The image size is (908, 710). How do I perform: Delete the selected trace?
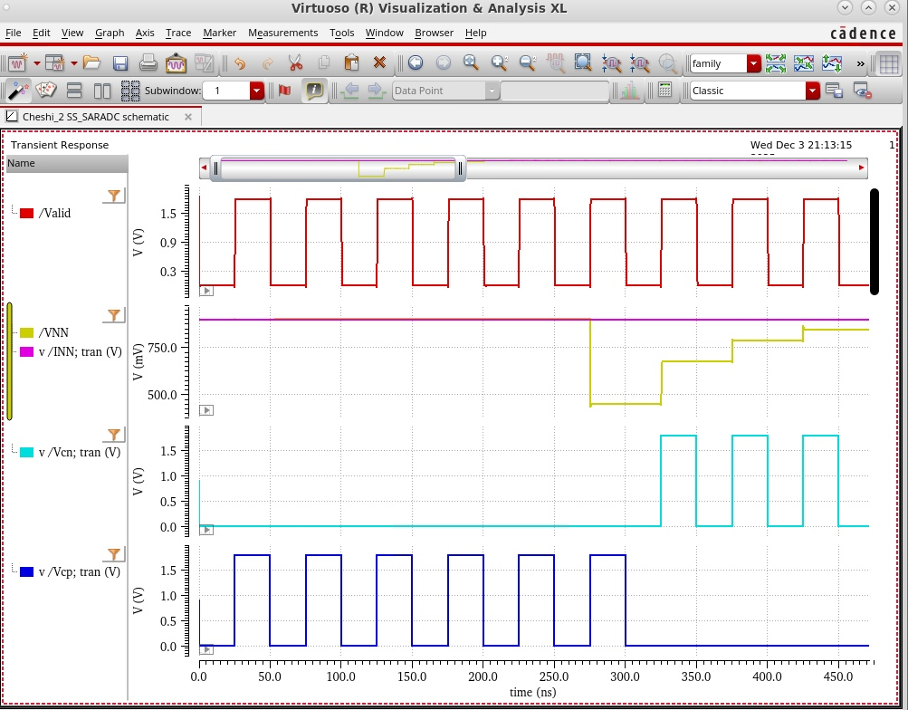coord(379,62)
